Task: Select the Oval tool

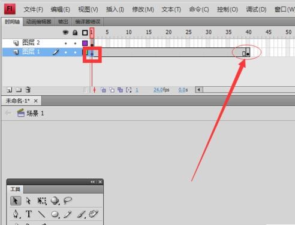Action: [x=55, y=214]
